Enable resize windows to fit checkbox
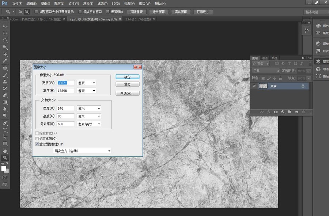 [36, 12]
